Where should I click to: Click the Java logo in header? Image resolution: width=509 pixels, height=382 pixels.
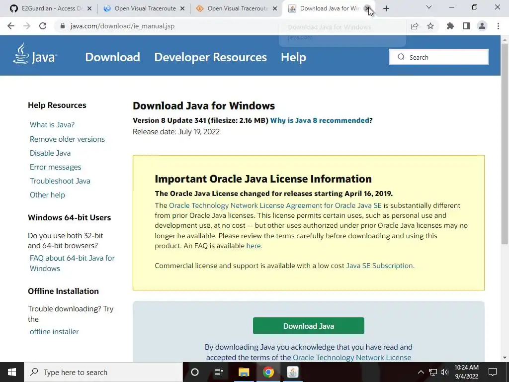pos(35,54)
